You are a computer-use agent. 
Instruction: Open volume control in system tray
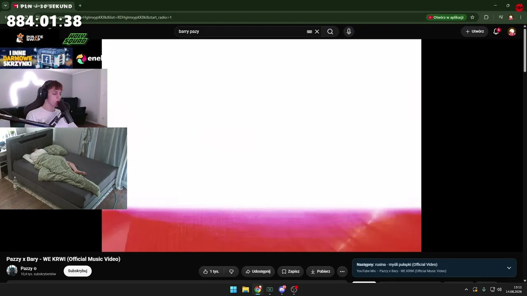click(499, 289)
